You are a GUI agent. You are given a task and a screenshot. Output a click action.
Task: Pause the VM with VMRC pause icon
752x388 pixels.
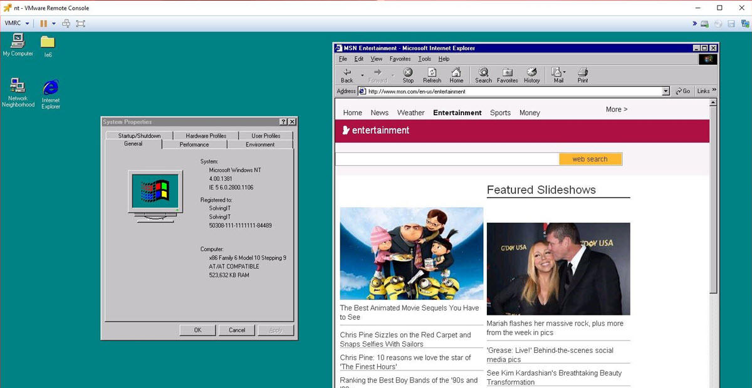click(x=44, y=24)
